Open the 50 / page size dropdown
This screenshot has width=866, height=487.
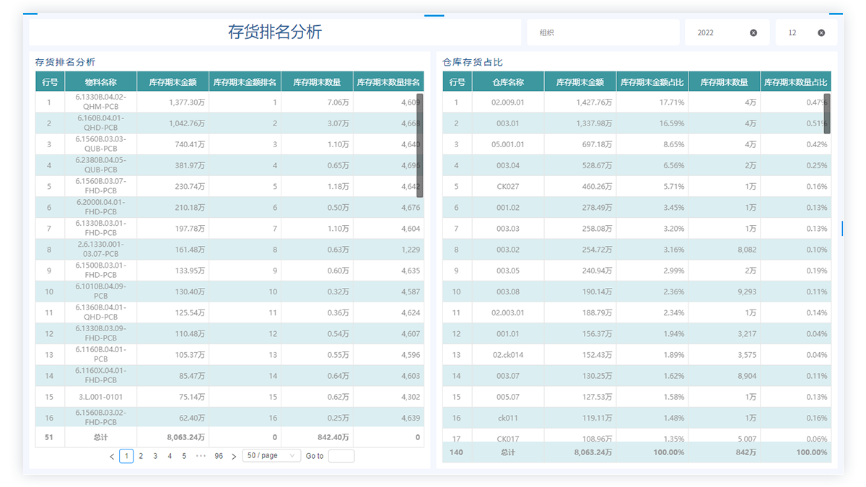point(271,456)
